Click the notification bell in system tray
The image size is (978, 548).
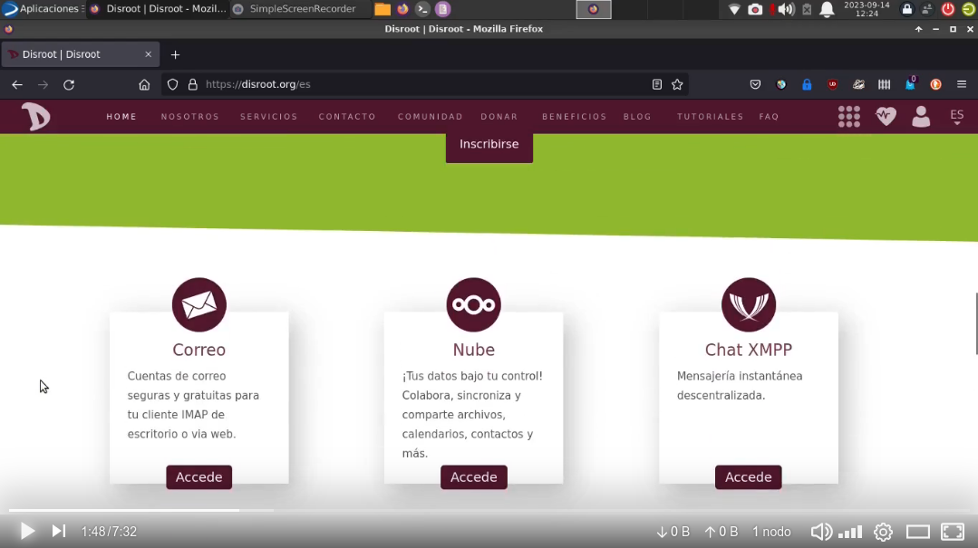click(827, 9)
